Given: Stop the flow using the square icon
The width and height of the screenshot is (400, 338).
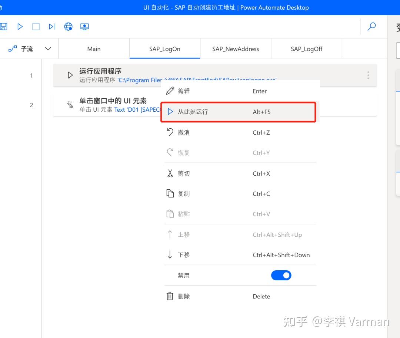Looking at the screenshot, I should [x=36, y=26].
